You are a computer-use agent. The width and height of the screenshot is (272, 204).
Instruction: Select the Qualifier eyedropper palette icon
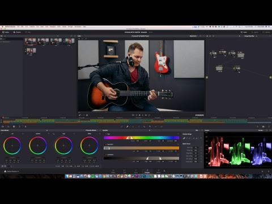tap(127, 126)
